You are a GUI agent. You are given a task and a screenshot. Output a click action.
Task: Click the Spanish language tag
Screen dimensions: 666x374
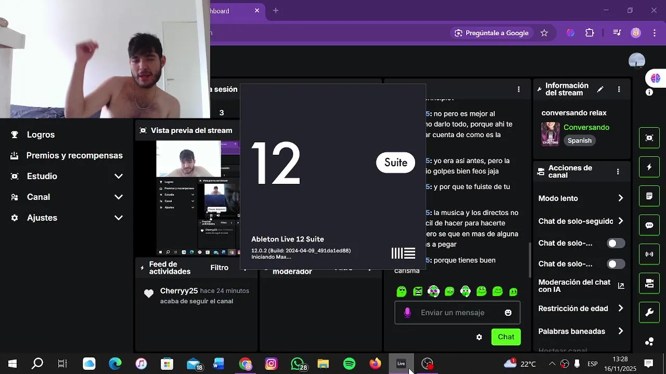580,141
